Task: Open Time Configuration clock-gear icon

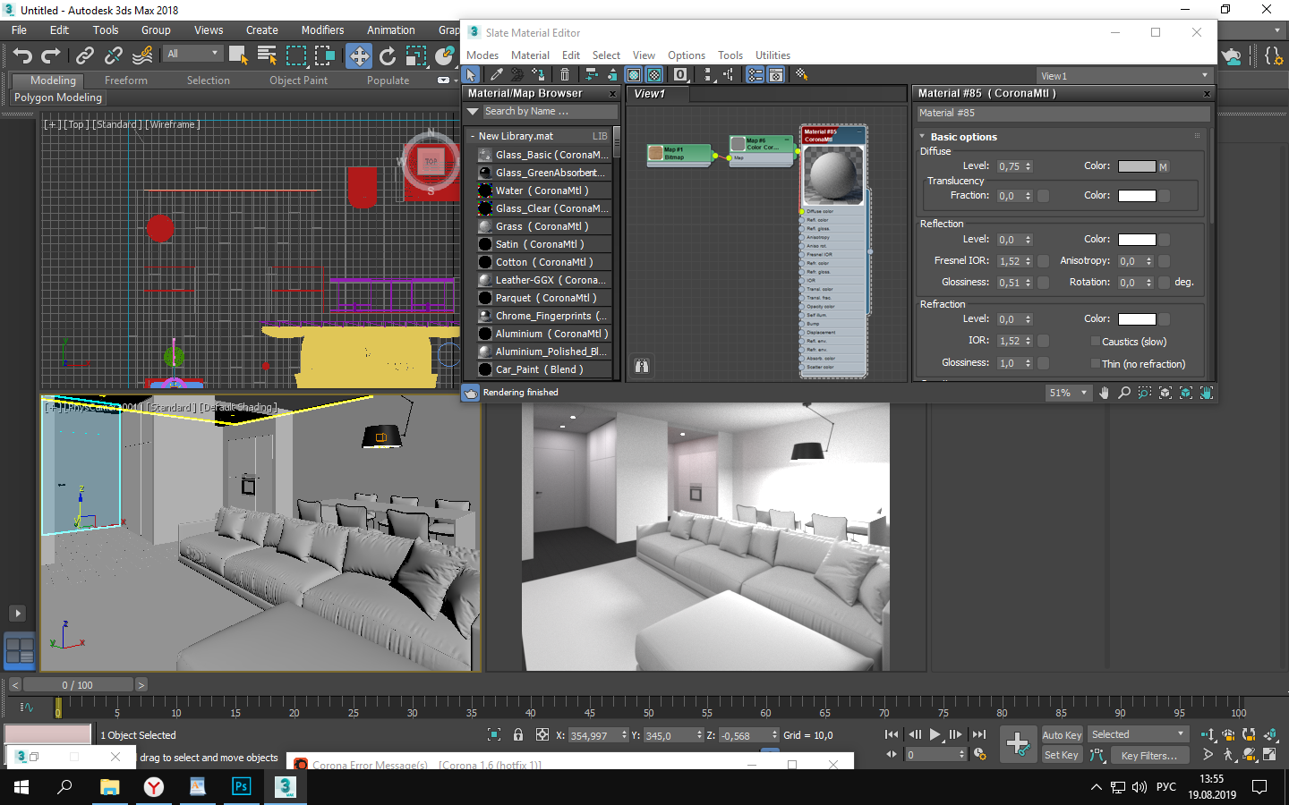Action: coord(980,755)
